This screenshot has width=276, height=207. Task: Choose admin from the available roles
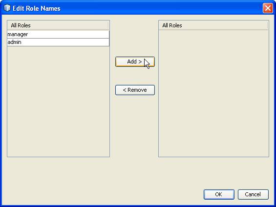[x=58, y=42]
